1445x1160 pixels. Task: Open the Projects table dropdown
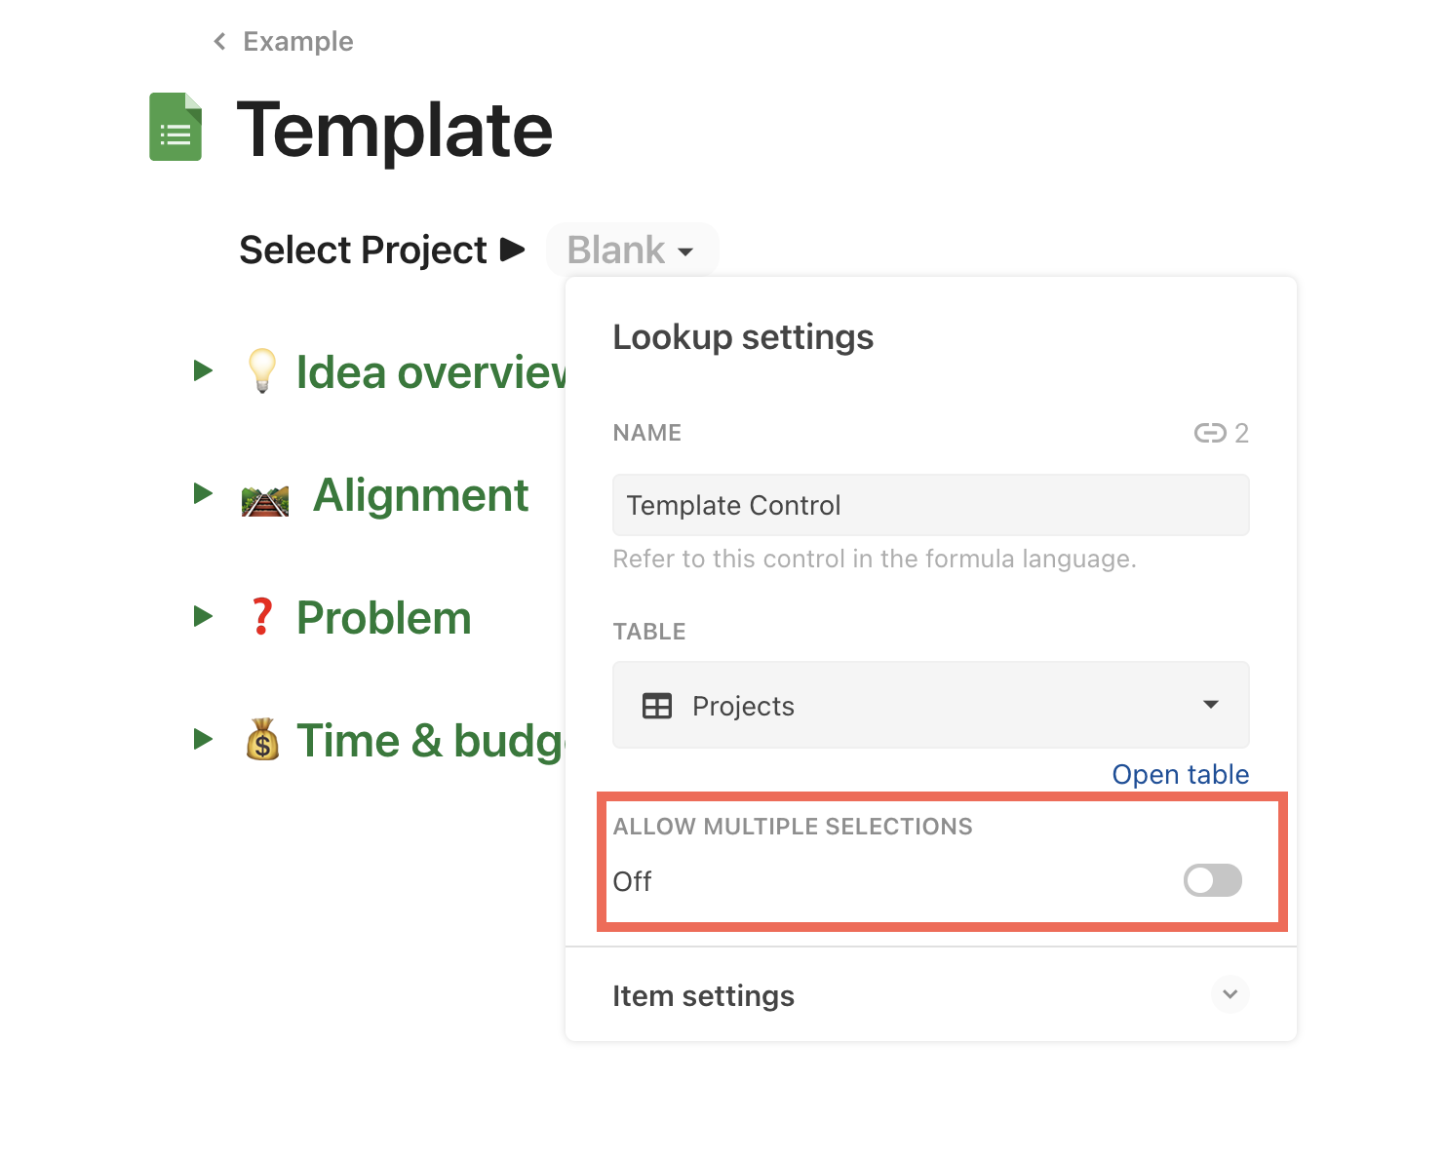point(1210,705)
